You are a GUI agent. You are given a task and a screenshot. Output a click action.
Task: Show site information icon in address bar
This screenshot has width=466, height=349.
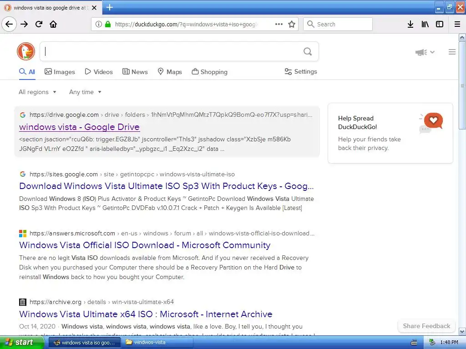98,24
